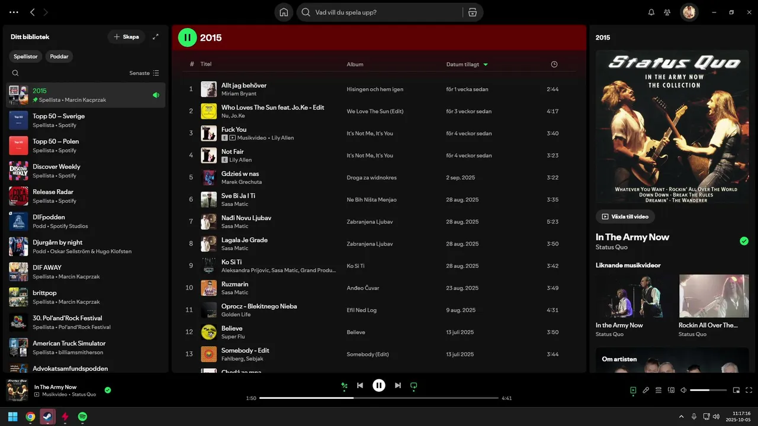The height and width of the screenshot is (426, 758).
Task: Pause the 2015 playlist with green header button
Action: click(187, 37)
